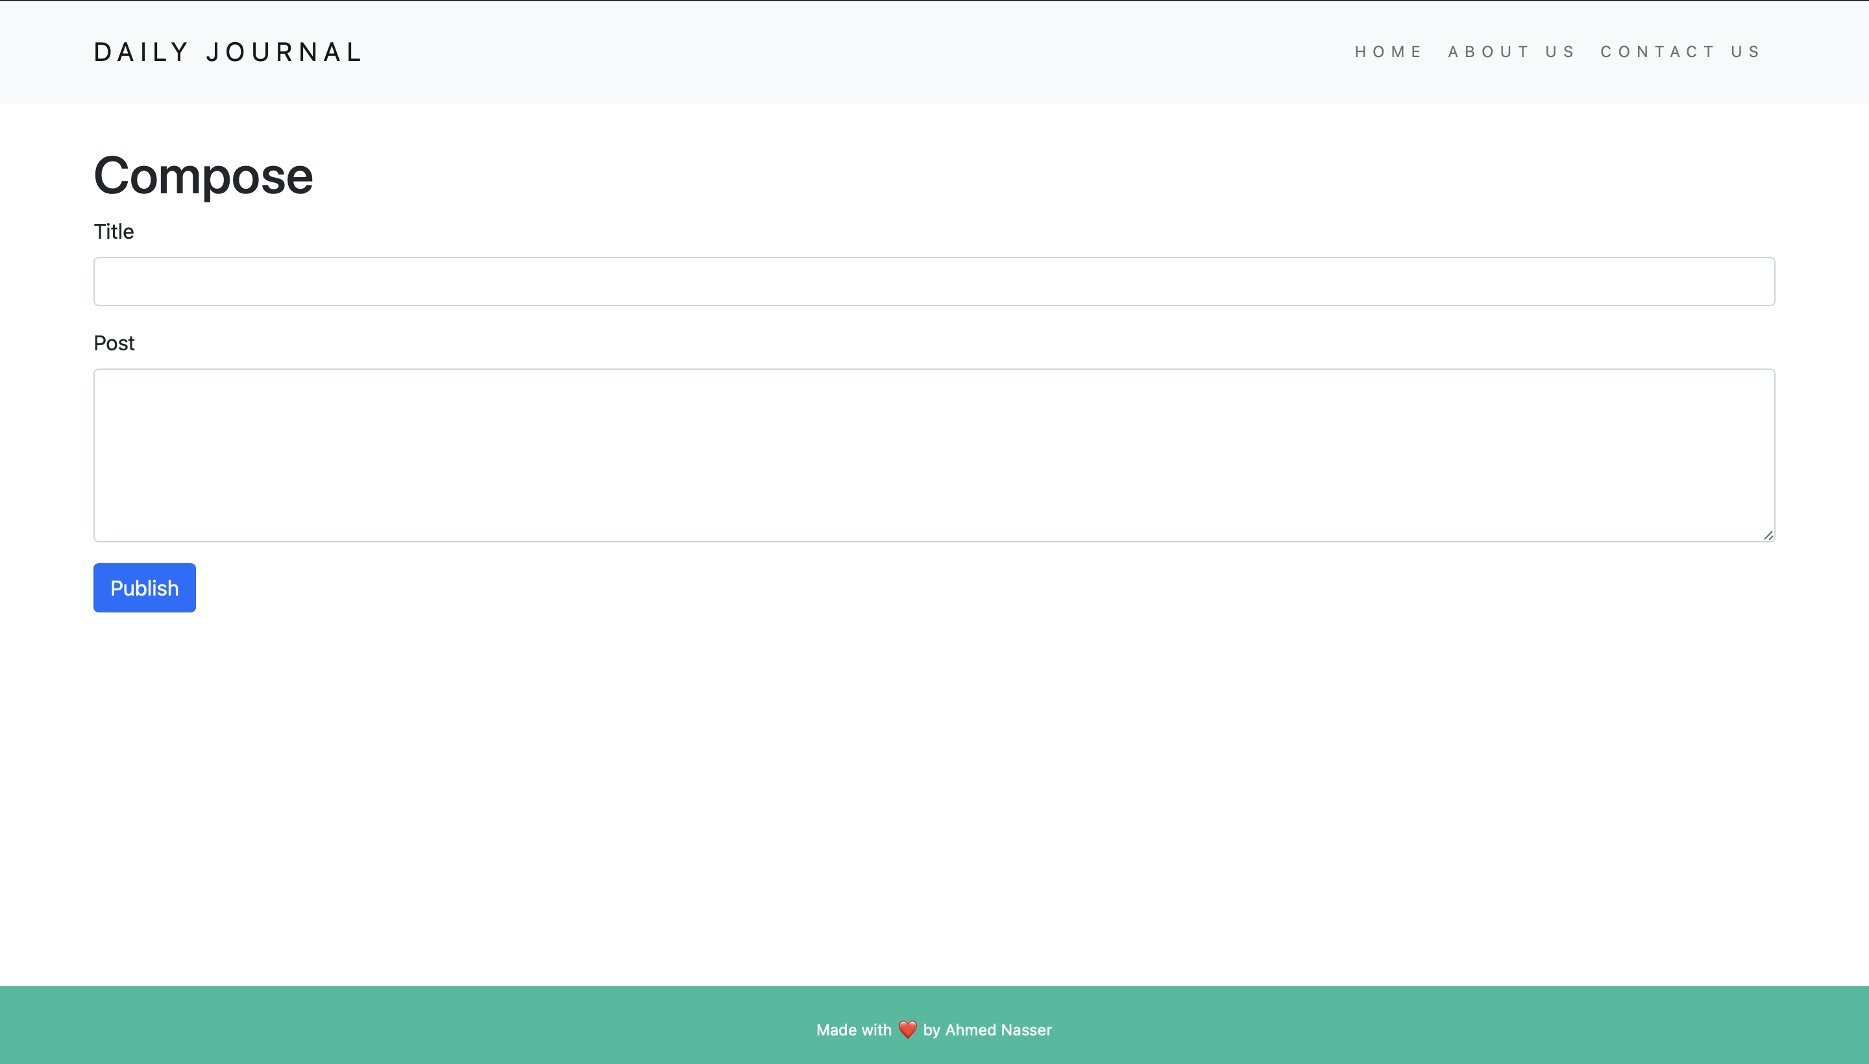Screen dimensions: 1869x1064
Task: Click the word ABOUT in navigation
Action: 1488,52
